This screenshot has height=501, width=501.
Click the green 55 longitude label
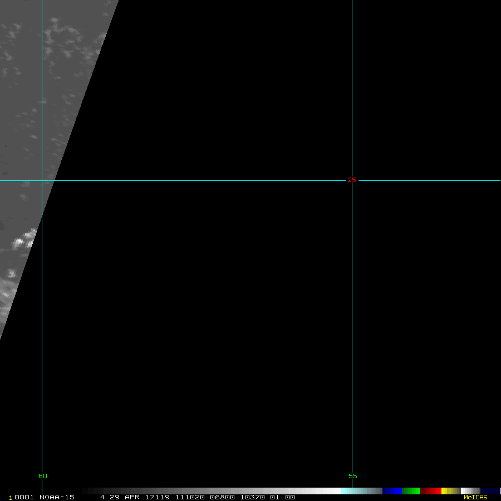(x=352, y=476)
